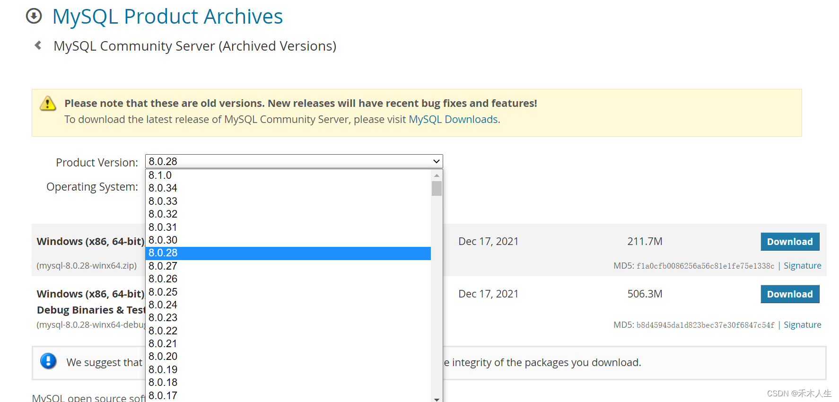Click Signature for the debug binaries package

[802, 324]
